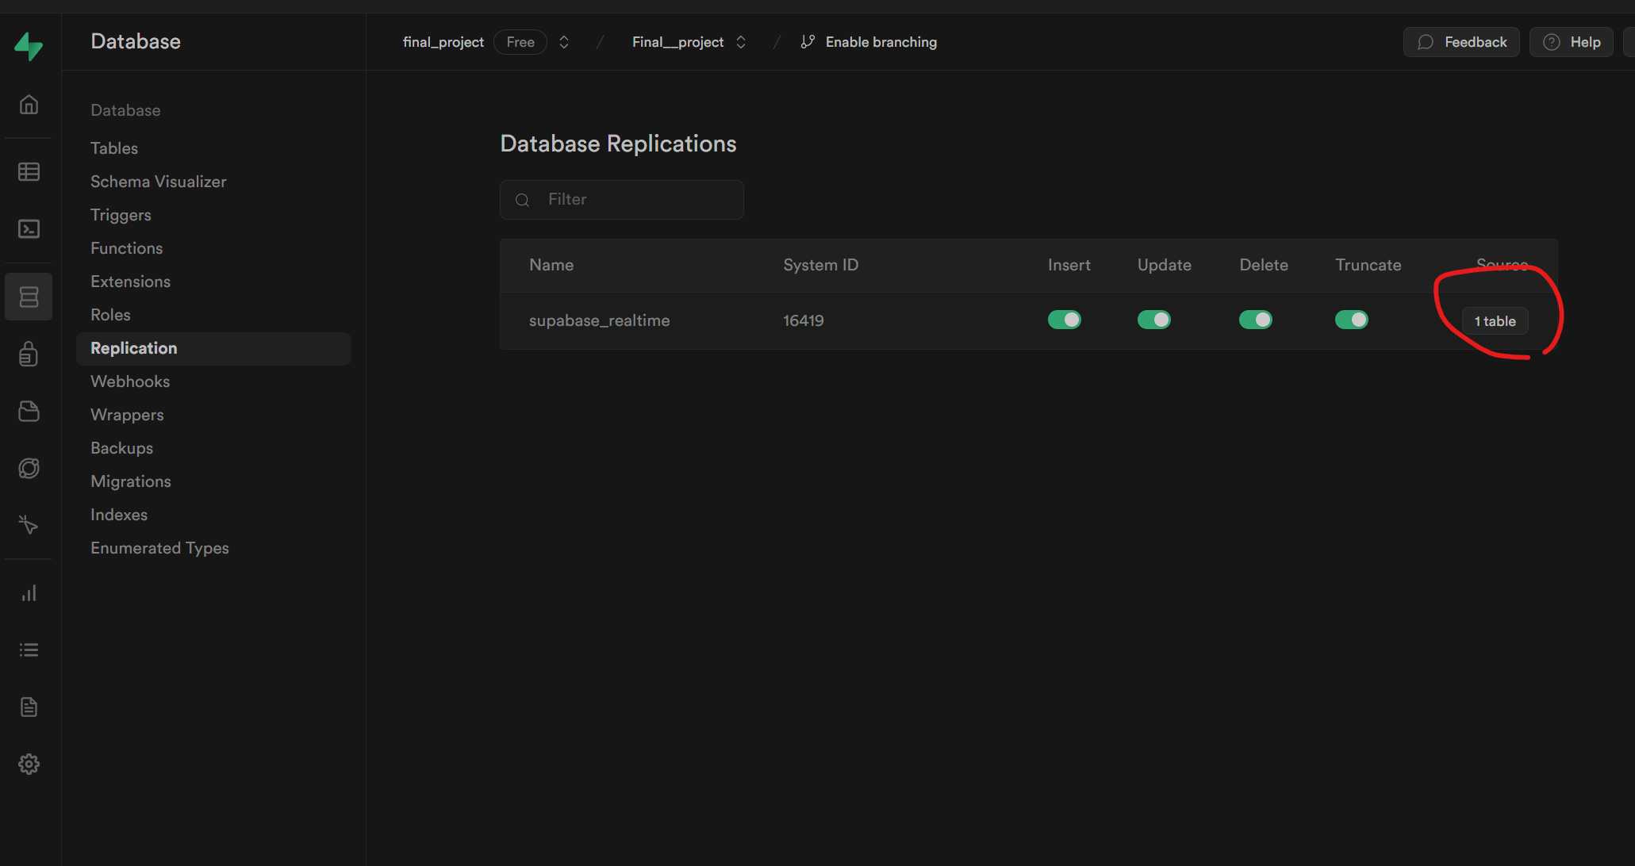Open the Table Editor sidebar icon
This screenshot has width=1635, height=866.
pos(29,171)
